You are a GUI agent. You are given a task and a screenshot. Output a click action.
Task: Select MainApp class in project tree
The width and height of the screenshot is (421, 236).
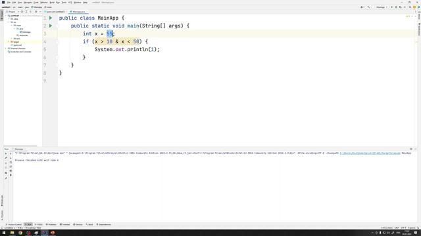tap(25, 32)
